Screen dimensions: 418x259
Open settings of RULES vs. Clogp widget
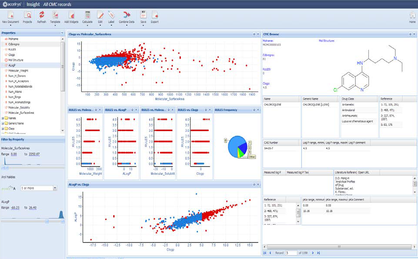point(206,110)
